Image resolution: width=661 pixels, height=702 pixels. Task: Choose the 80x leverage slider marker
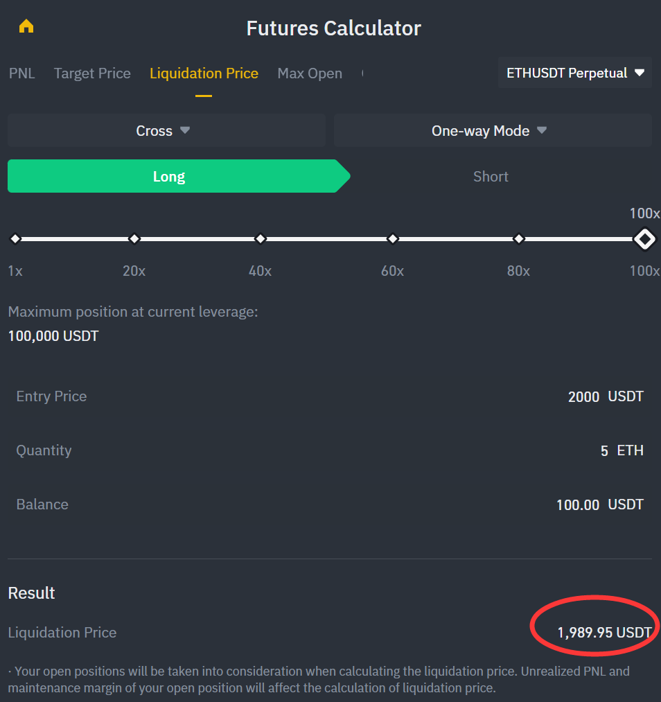pyautogui.click(x=519, y=239)
